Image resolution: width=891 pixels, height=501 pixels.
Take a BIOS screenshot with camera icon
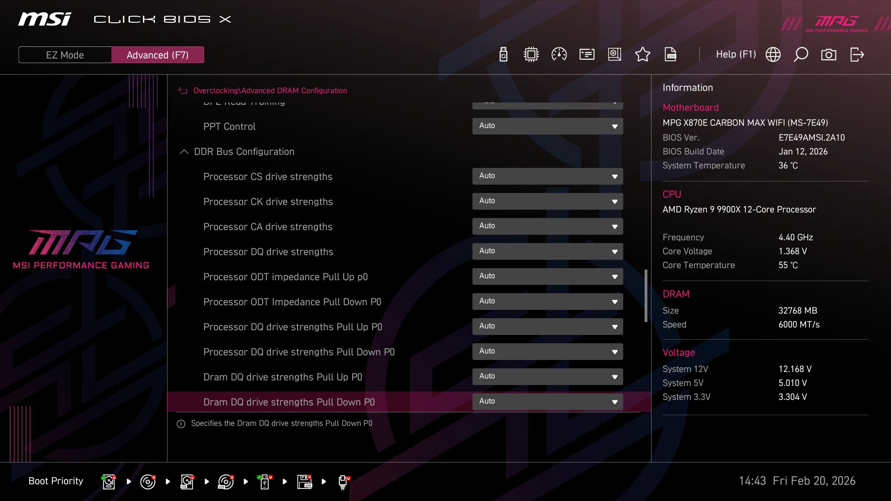coord(829,54)
